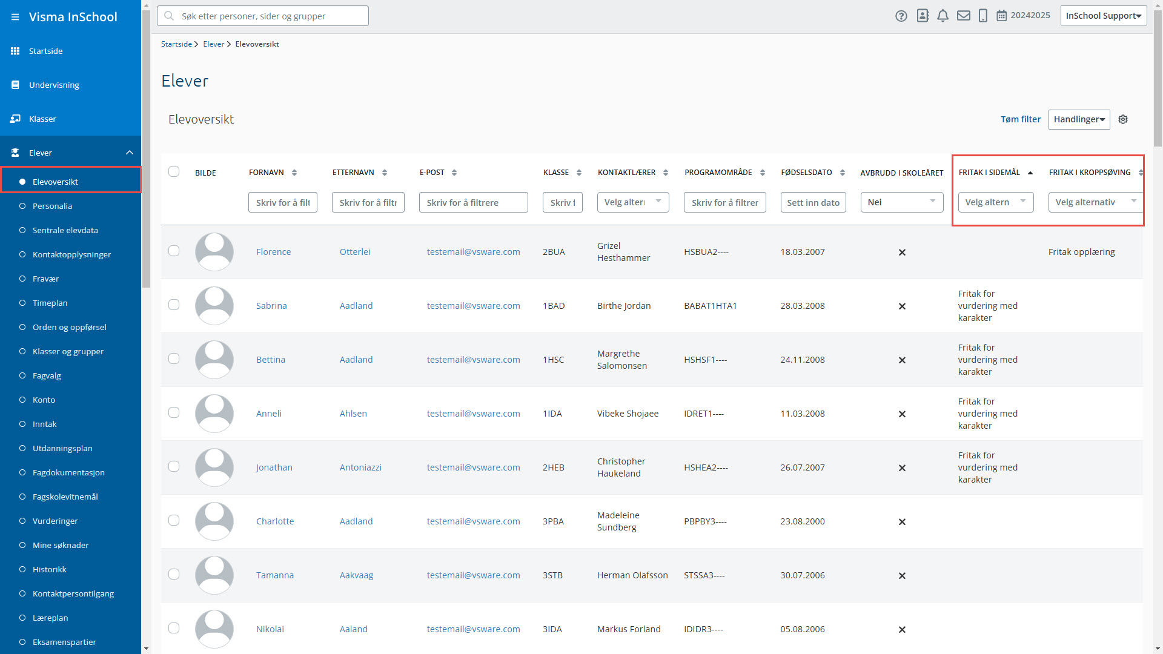1163x654 pixels.
Task: Open Personalia in sidebar
Action: (52, 206)
